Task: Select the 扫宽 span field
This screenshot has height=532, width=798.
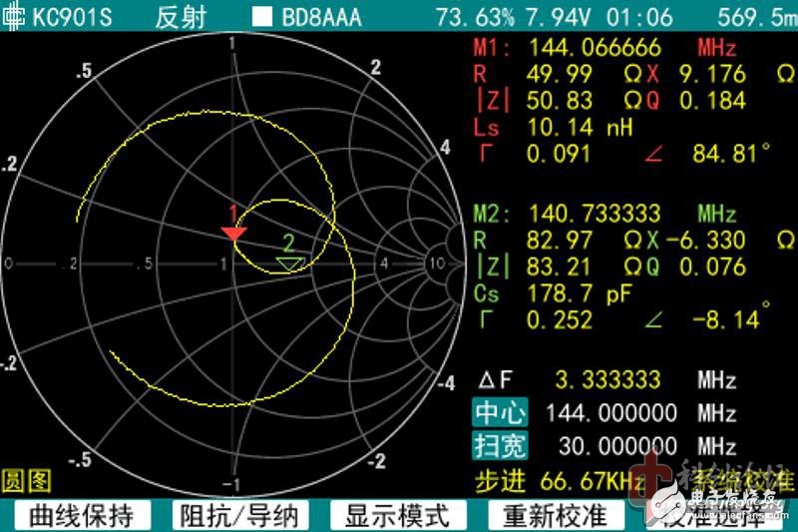Action: (x=500, y=446)
